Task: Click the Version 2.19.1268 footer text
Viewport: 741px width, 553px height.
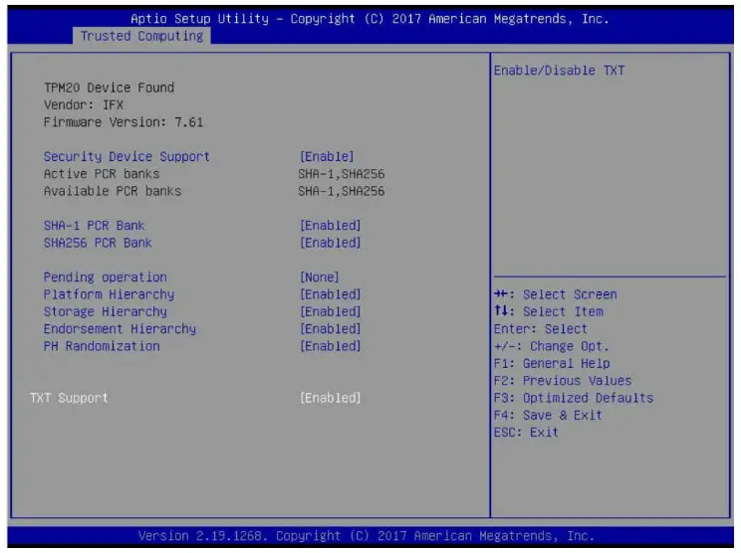Action: coord(367,536)
